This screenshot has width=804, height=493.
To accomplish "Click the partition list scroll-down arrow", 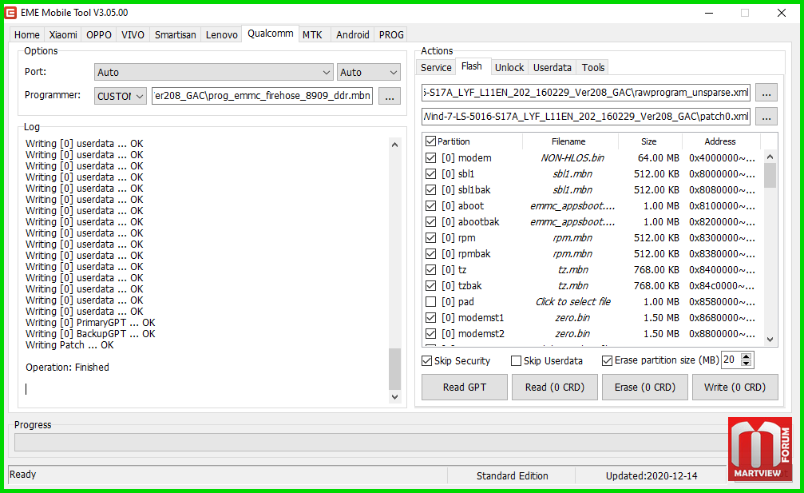I will 770,339.
